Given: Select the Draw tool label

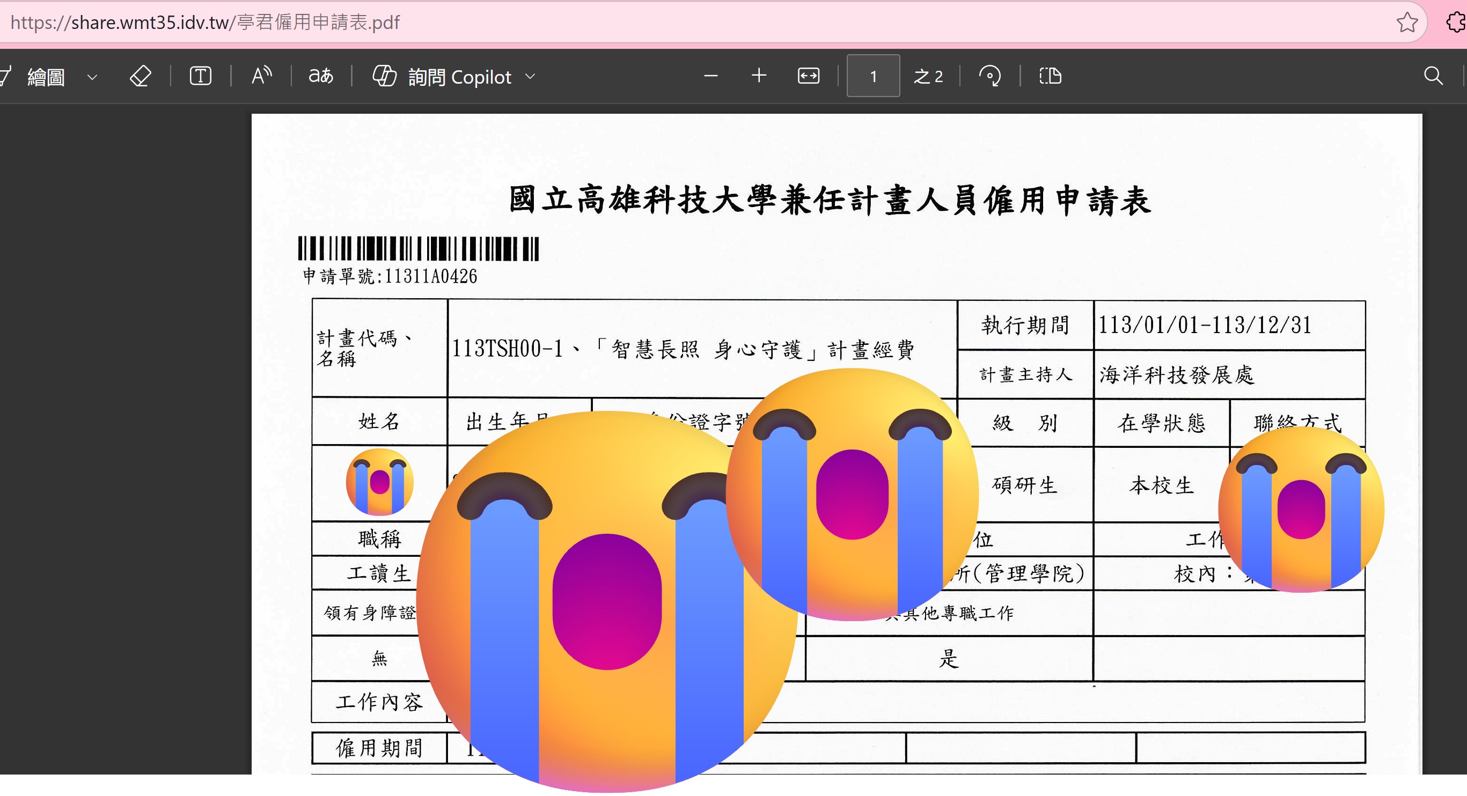Looking at the screenshot, I should coord(46,76).
